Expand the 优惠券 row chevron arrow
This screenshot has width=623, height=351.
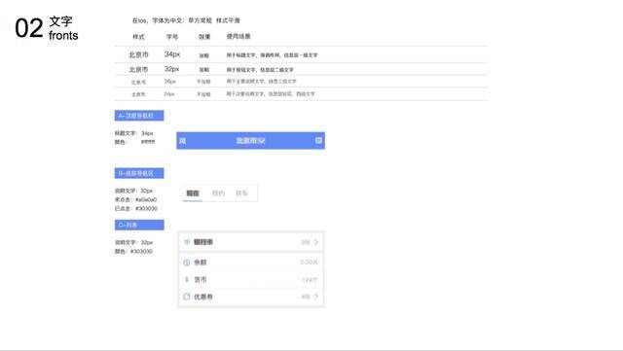pyautogui.click(x=316, y=297)
